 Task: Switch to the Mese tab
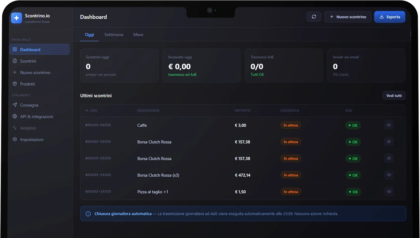138,35
